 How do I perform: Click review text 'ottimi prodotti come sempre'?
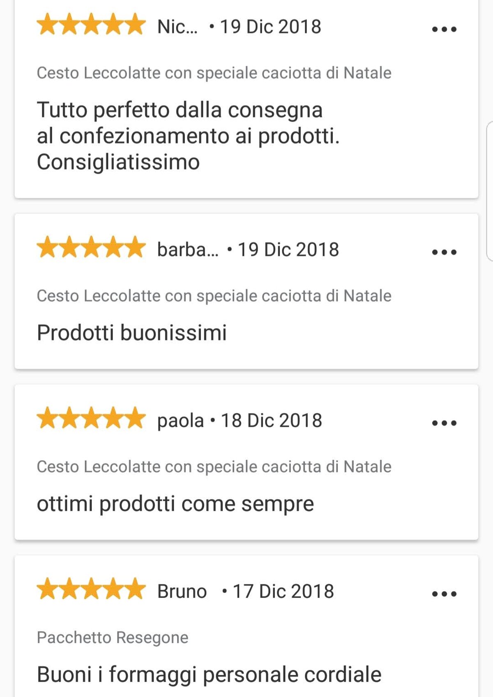[175, 504]
